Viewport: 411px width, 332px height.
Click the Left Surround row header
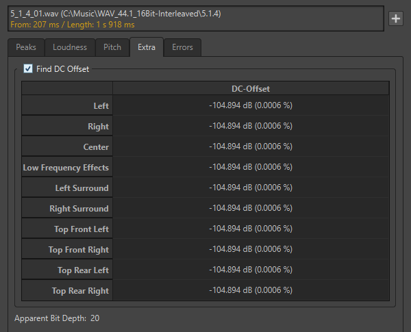click(x=67, y=188)
